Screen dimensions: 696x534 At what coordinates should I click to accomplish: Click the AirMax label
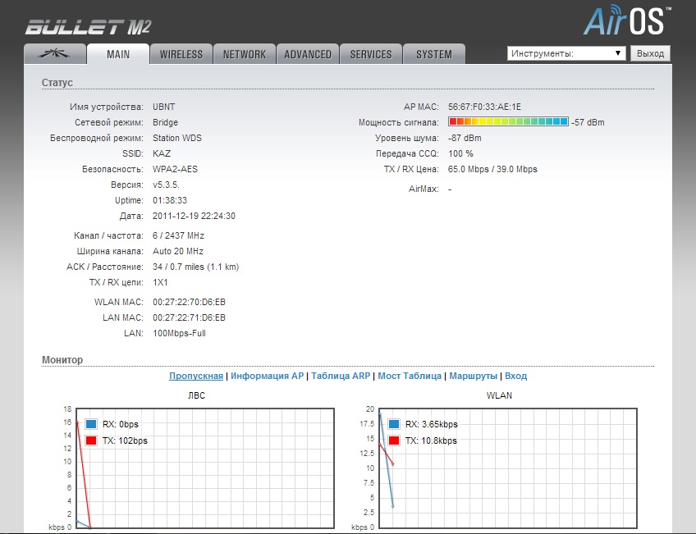[x=424, y=189]
